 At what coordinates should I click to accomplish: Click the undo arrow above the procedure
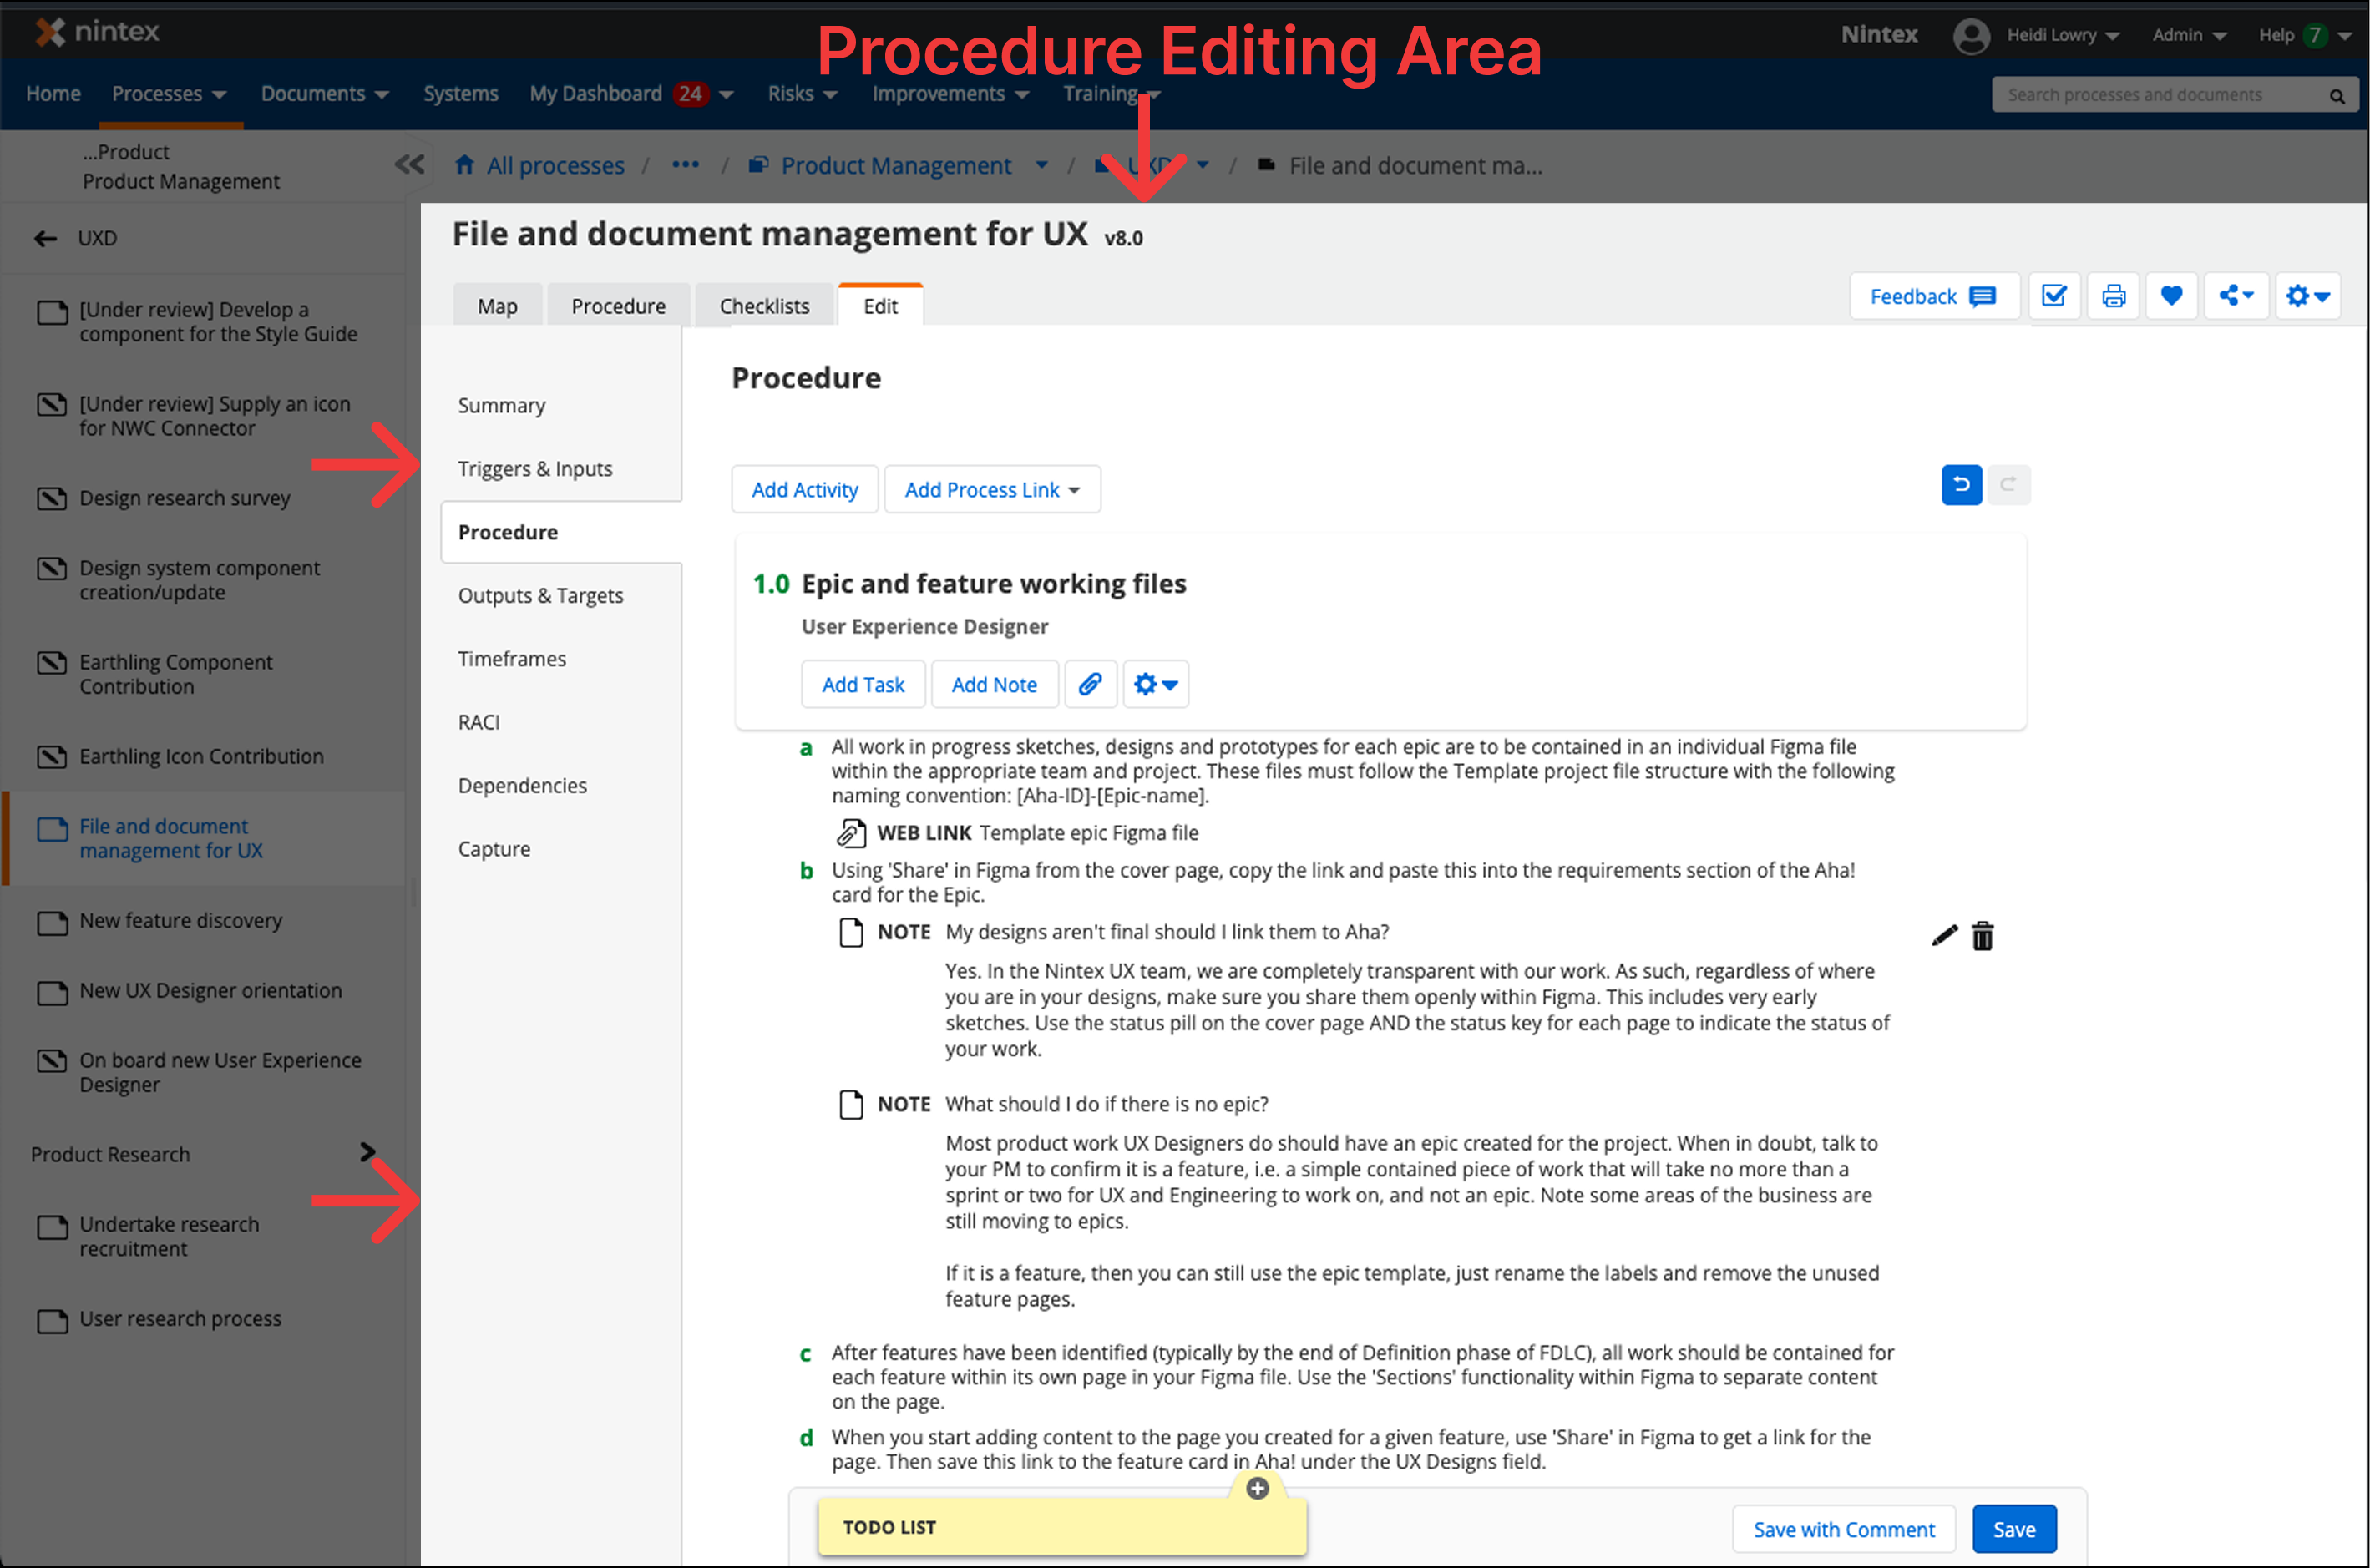(x=1961, y=485)
